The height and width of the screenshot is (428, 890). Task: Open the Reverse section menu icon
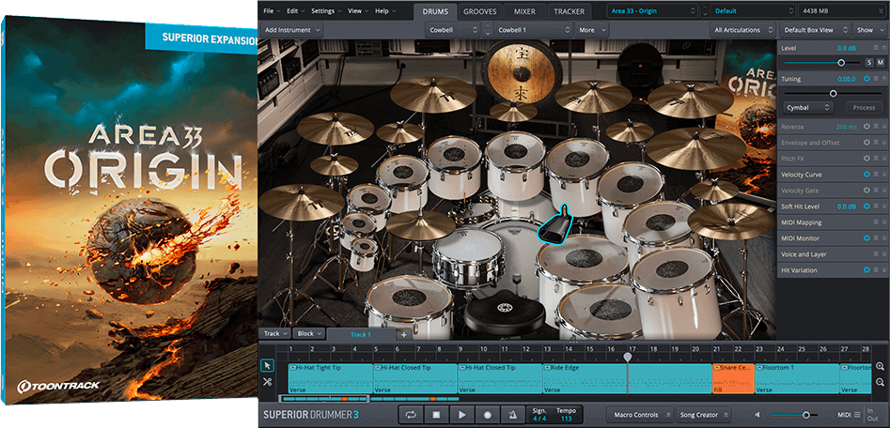point(876,127)
